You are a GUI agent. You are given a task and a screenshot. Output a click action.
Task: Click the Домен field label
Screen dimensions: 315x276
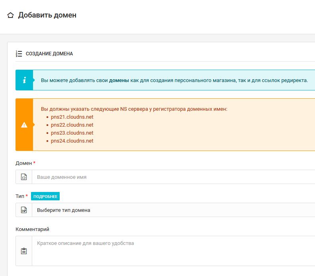23,163
